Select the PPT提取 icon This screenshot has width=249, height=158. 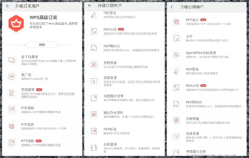(12, 142)
